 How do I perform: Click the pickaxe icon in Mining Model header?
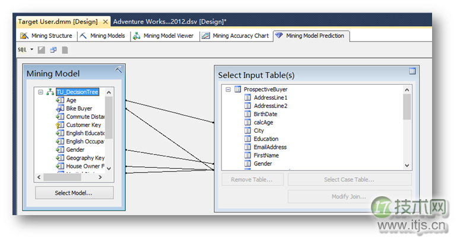click(118, 69)
